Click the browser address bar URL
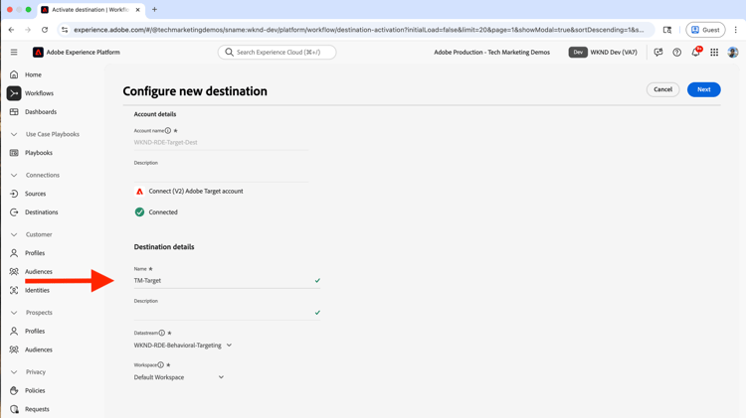Viewport: 746px width, 418px height. click(359, 30)
